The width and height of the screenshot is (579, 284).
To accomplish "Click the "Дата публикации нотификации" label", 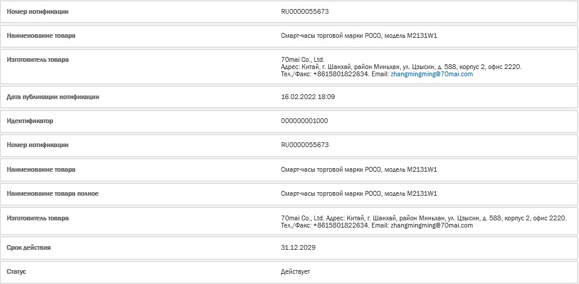I will click(x=53, y=97).
